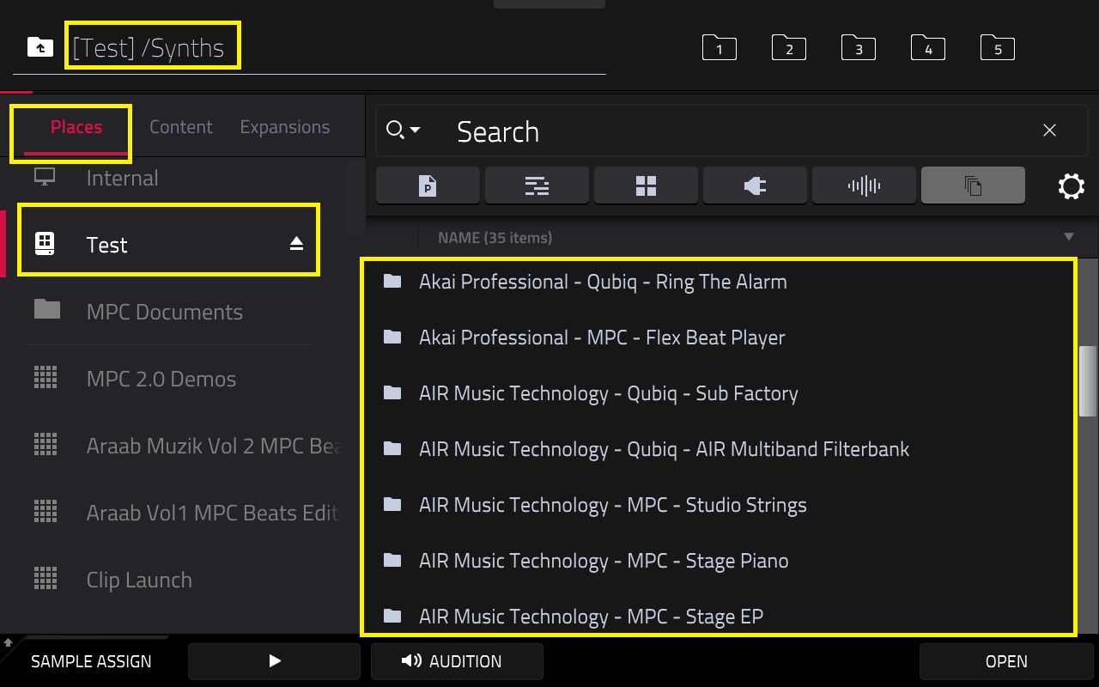The height and width of the screenshot is (687, 1099).
Task: Go up one folder level icon
Action: click(40, 46)
